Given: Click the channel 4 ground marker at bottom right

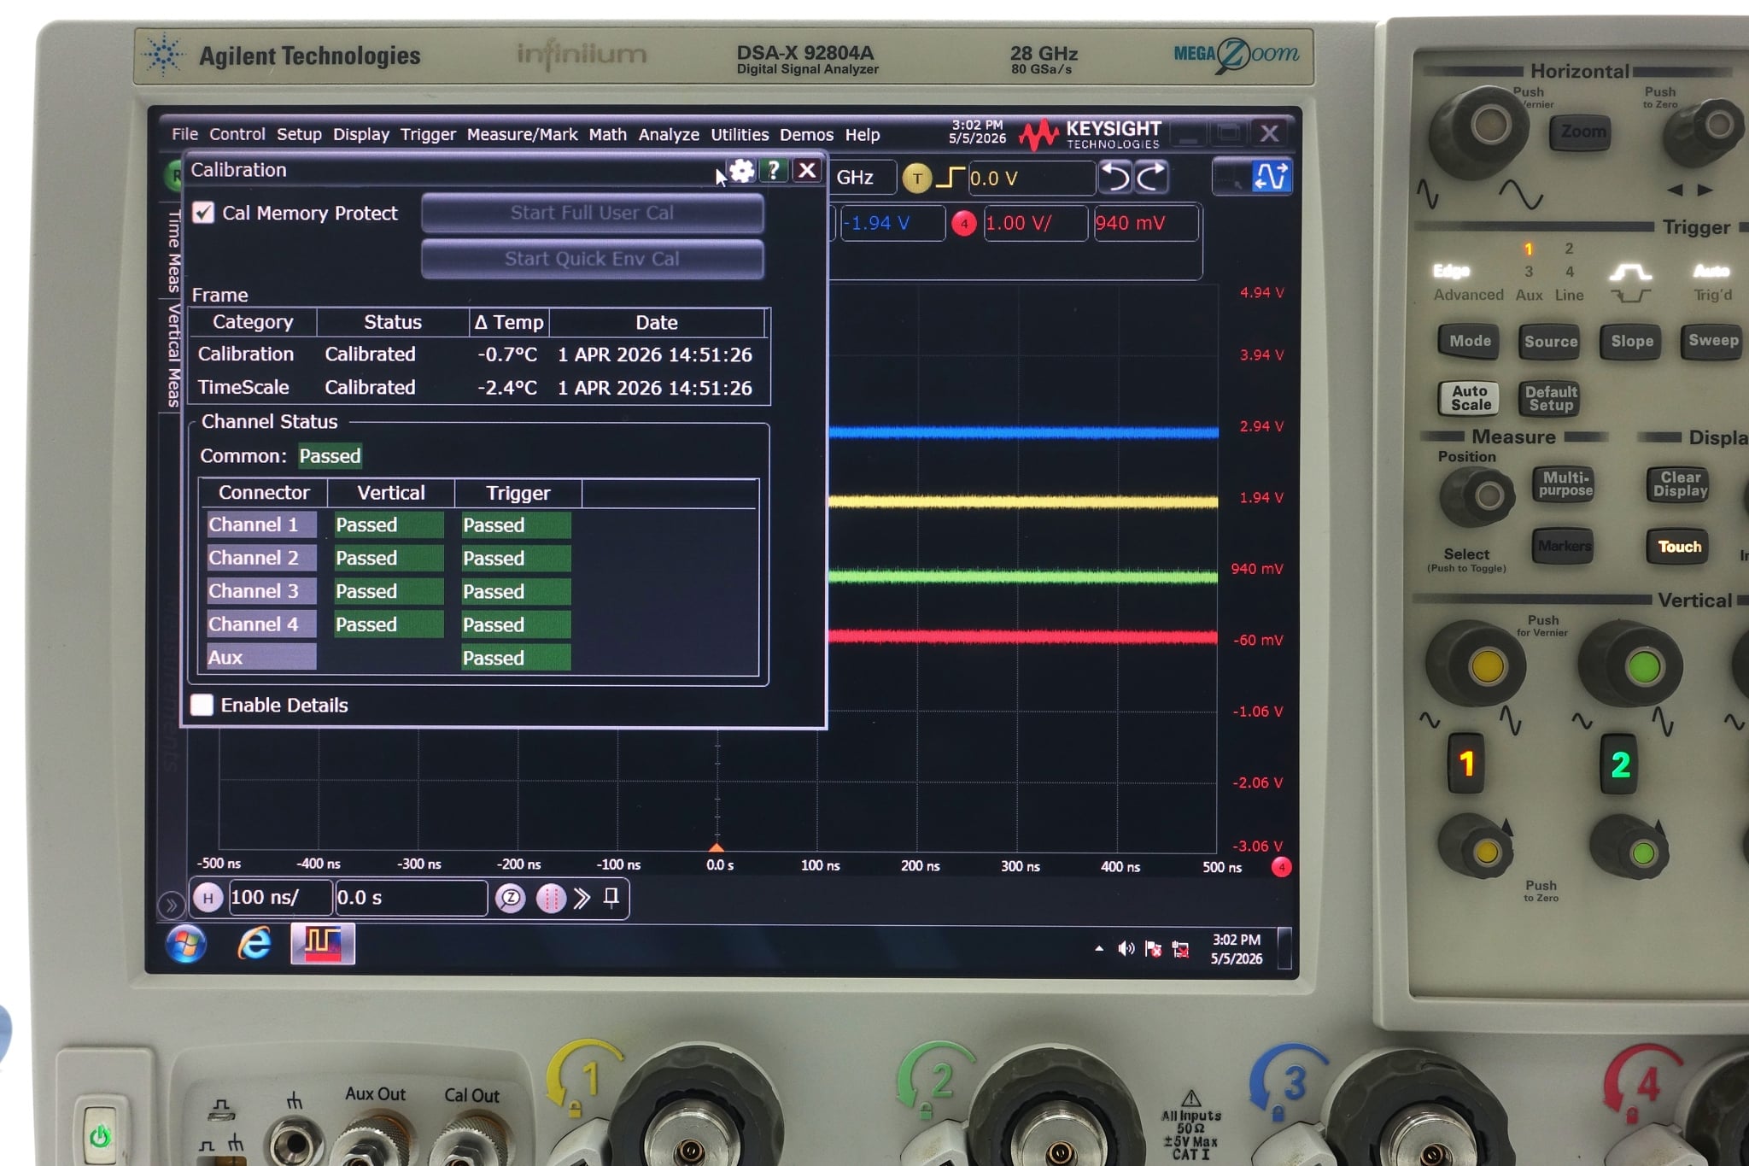Looking at the screenshot, I should point(1281,868).
